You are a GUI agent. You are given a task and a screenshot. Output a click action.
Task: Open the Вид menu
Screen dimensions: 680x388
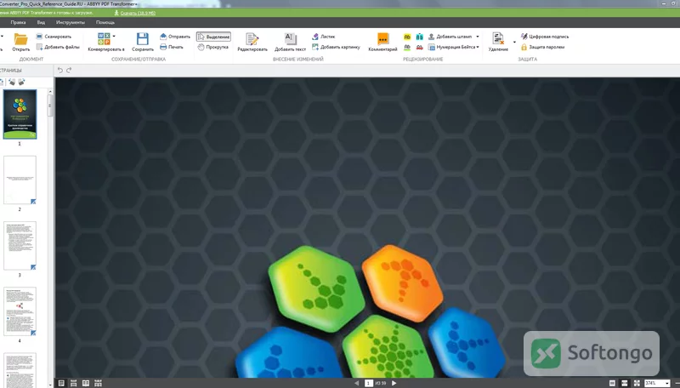(x=41, y=22)
